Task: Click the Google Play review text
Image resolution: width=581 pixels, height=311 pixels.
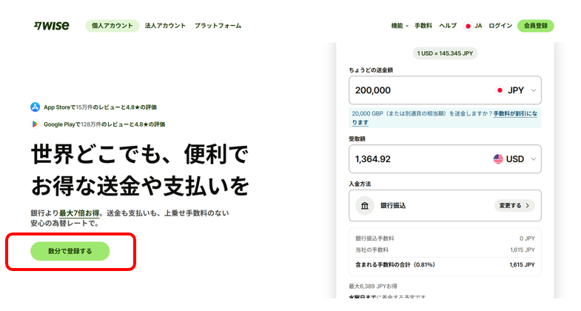Action: 104,124
